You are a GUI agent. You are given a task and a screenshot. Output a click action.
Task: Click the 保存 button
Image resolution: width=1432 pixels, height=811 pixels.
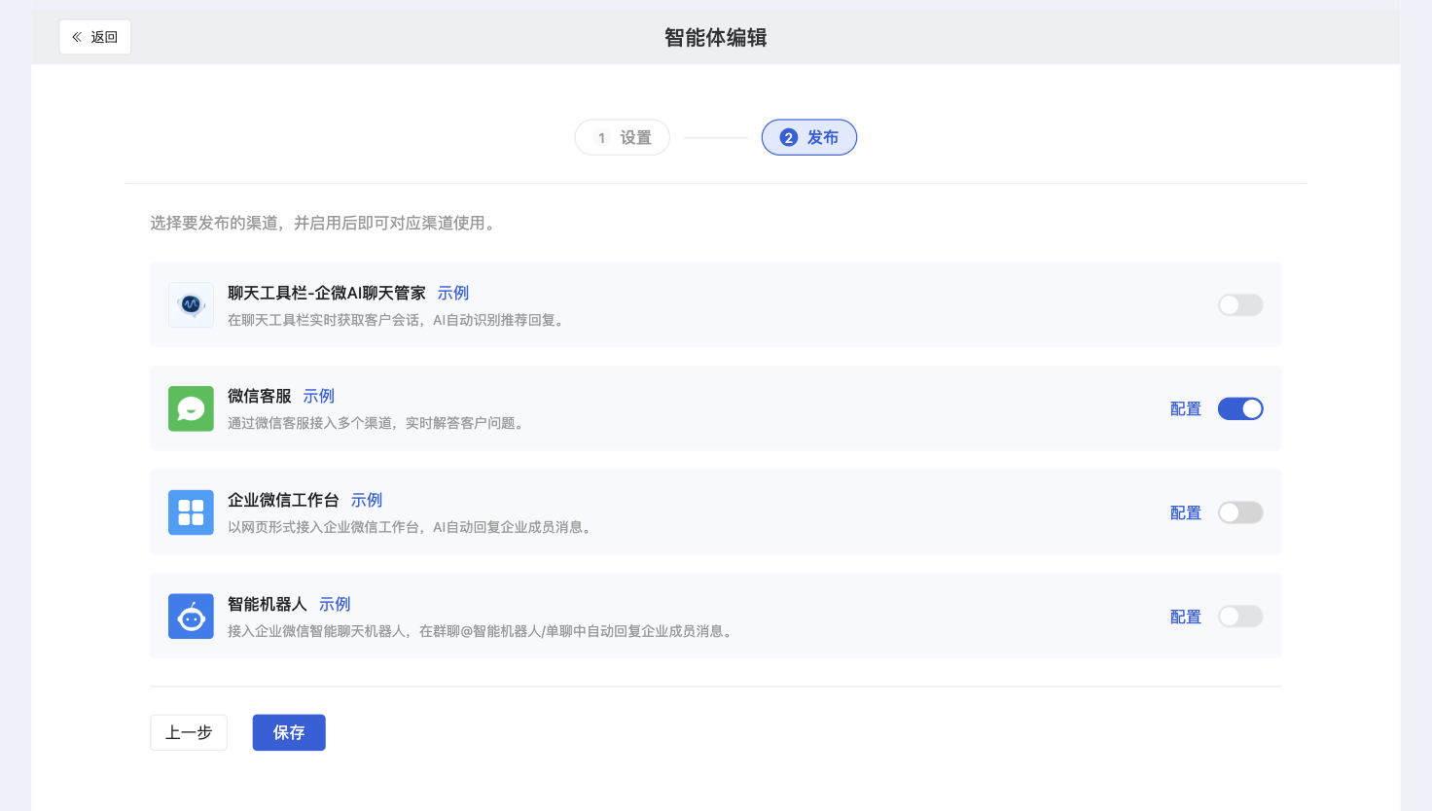(x=289, y=732)
